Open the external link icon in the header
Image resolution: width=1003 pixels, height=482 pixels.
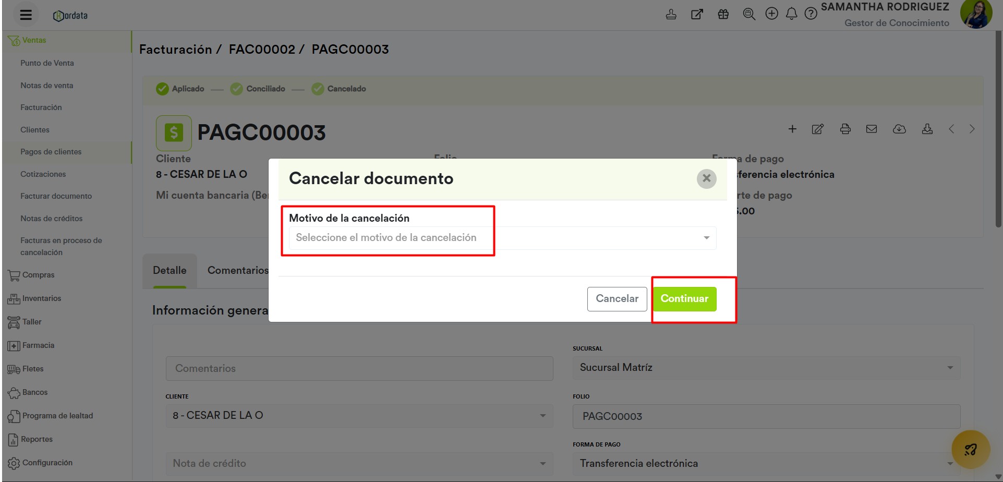coord(697,14)
